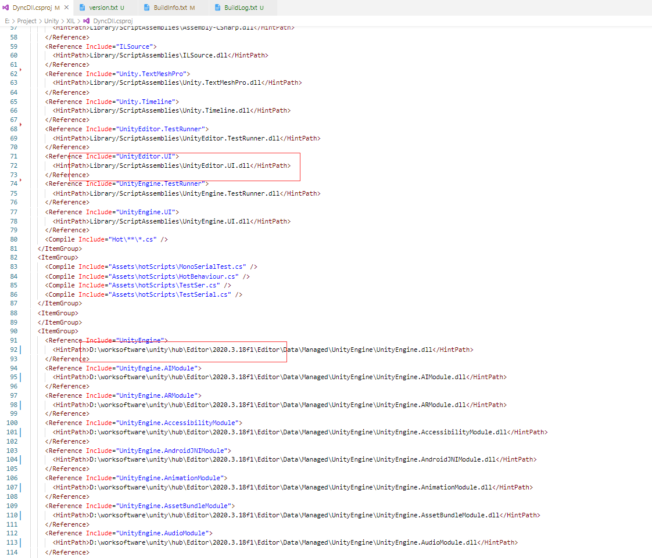Click the TestSer.cs compile entry

(138, 286)
